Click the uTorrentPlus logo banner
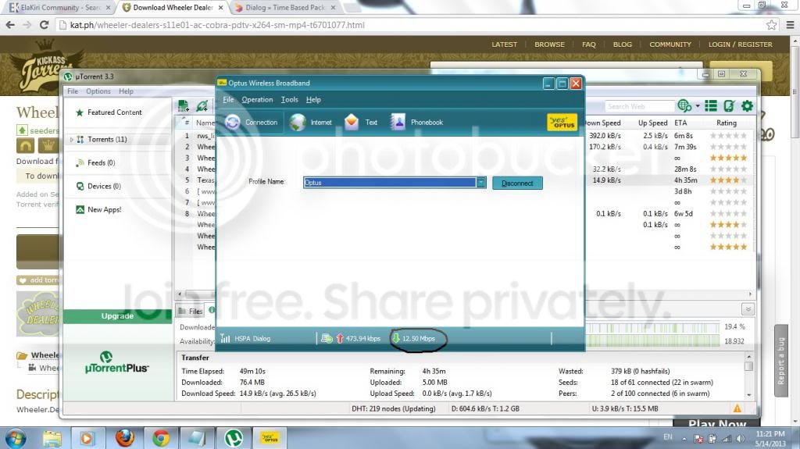 pyautogui.click(x=117, y=363)
